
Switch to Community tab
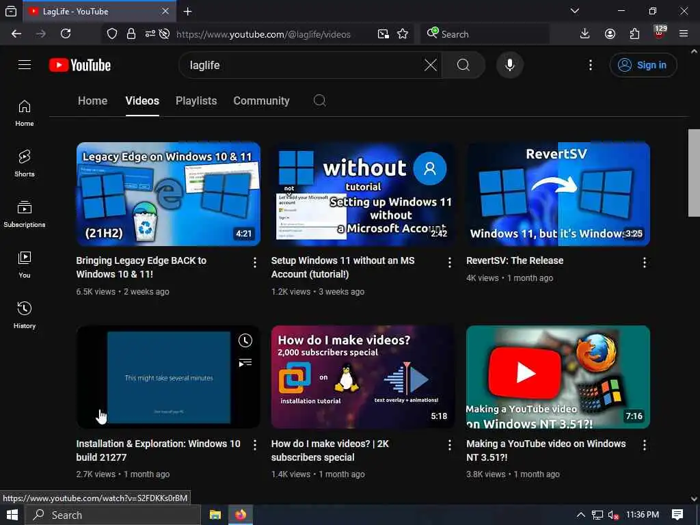pos(262,101)
